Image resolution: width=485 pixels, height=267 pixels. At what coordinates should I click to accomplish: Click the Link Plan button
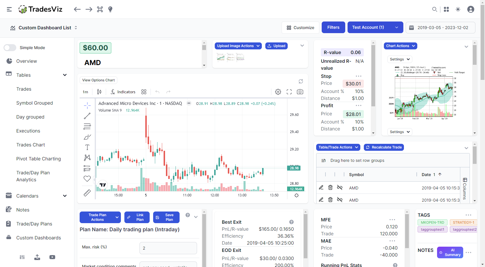pos(137,217)
